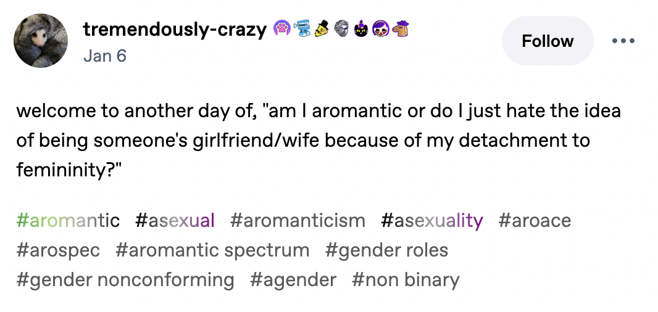The height and width of the screenshot is (312, 658).
Task: Visit the tremendously-crazy blog name link
Action: [175, 29]
